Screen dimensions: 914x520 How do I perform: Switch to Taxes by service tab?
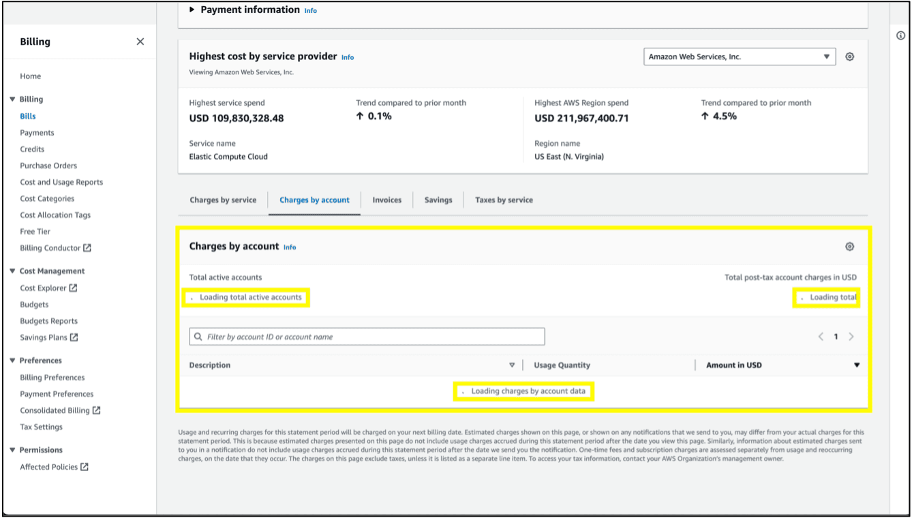504,200
